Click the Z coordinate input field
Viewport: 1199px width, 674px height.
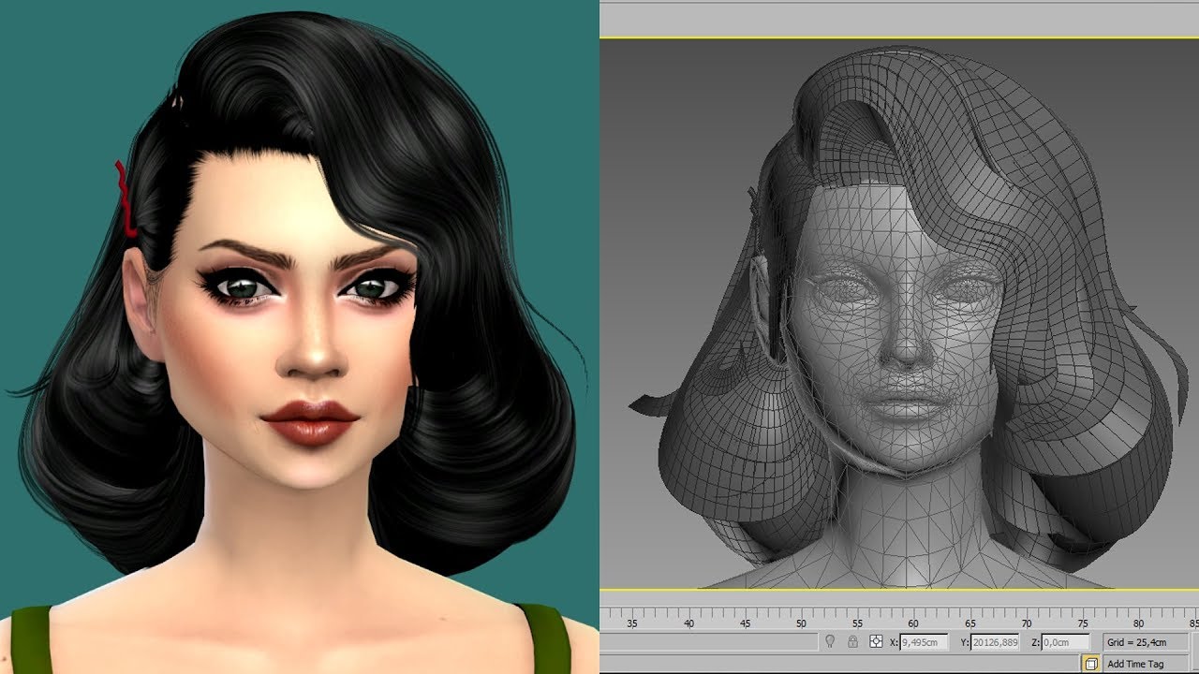[x=1066, y=642]
